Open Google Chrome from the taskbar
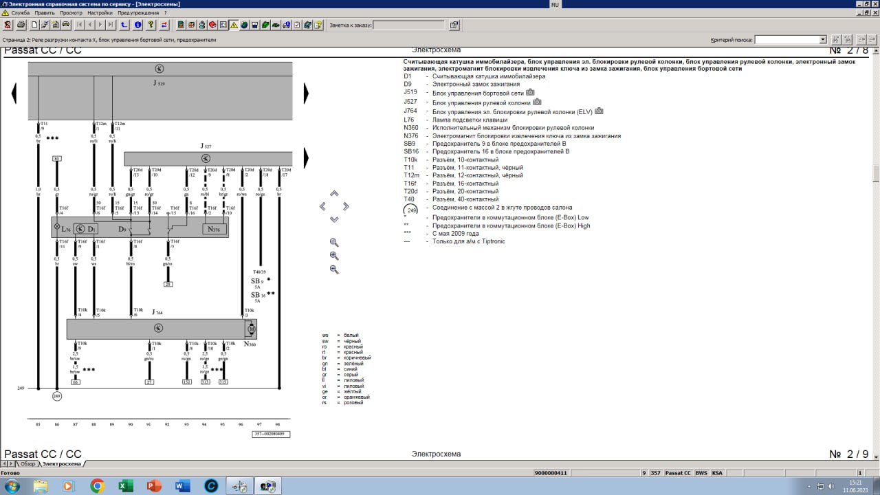 (97, 486)
